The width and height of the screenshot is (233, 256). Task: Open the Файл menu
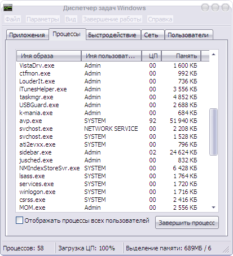click(12, 19)
